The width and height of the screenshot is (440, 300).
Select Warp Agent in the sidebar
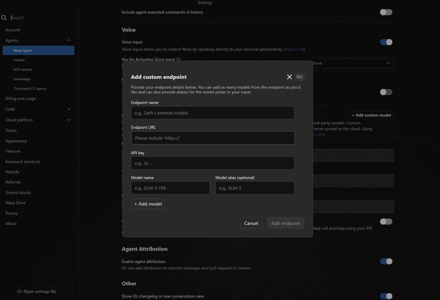[38, 51]
